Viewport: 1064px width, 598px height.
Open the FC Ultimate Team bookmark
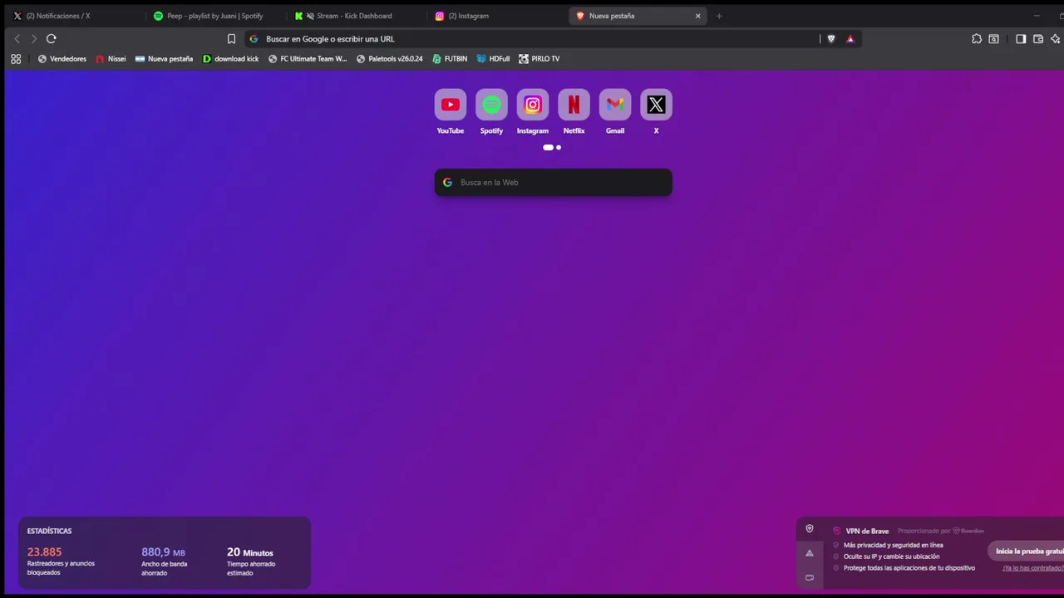[x=308, y=59]
